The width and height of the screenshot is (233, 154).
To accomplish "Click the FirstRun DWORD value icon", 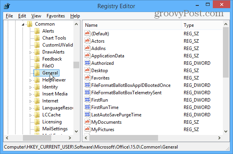I will 87,100.
